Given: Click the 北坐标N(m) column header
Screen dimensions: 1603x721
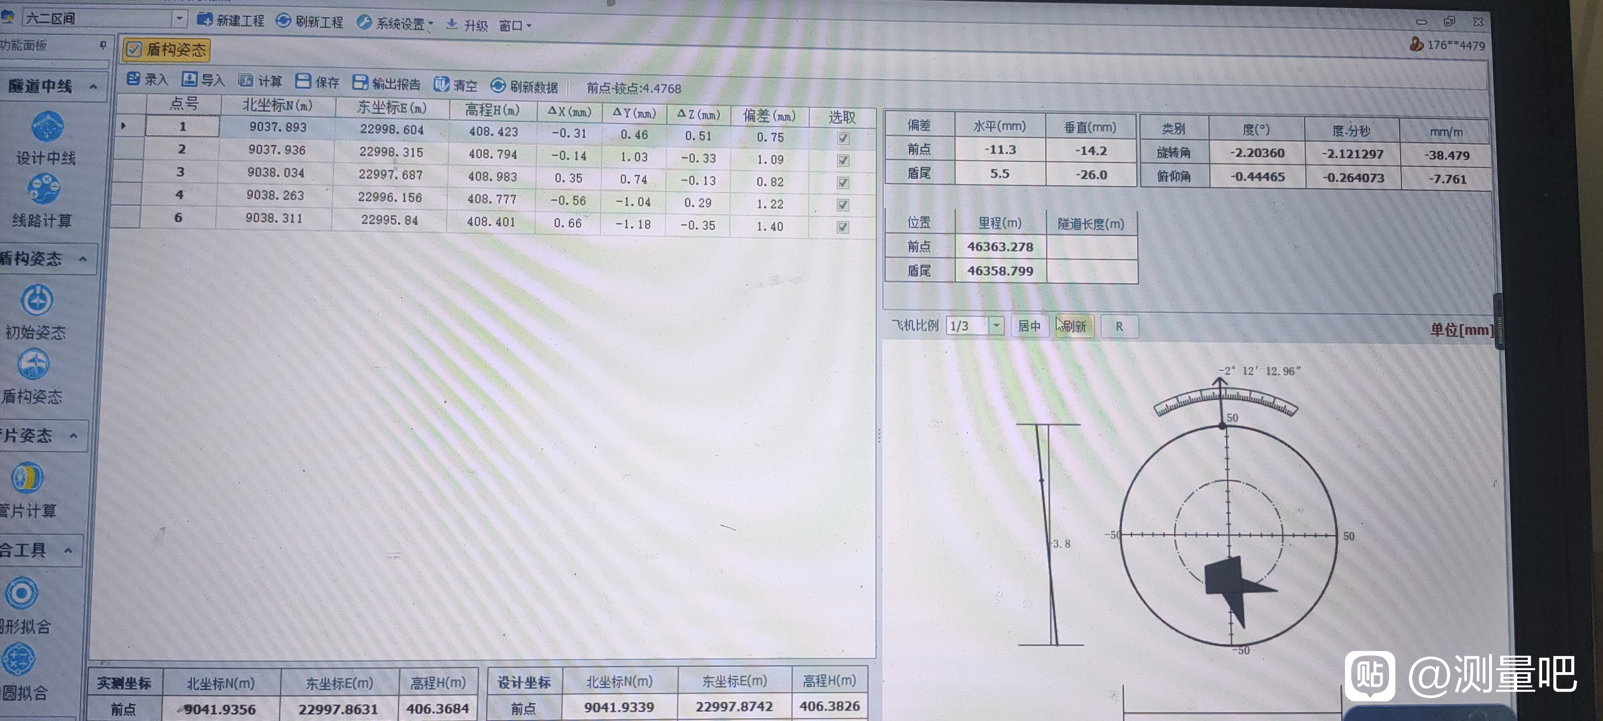Looking at the screenshot, I should click(278, 106).
